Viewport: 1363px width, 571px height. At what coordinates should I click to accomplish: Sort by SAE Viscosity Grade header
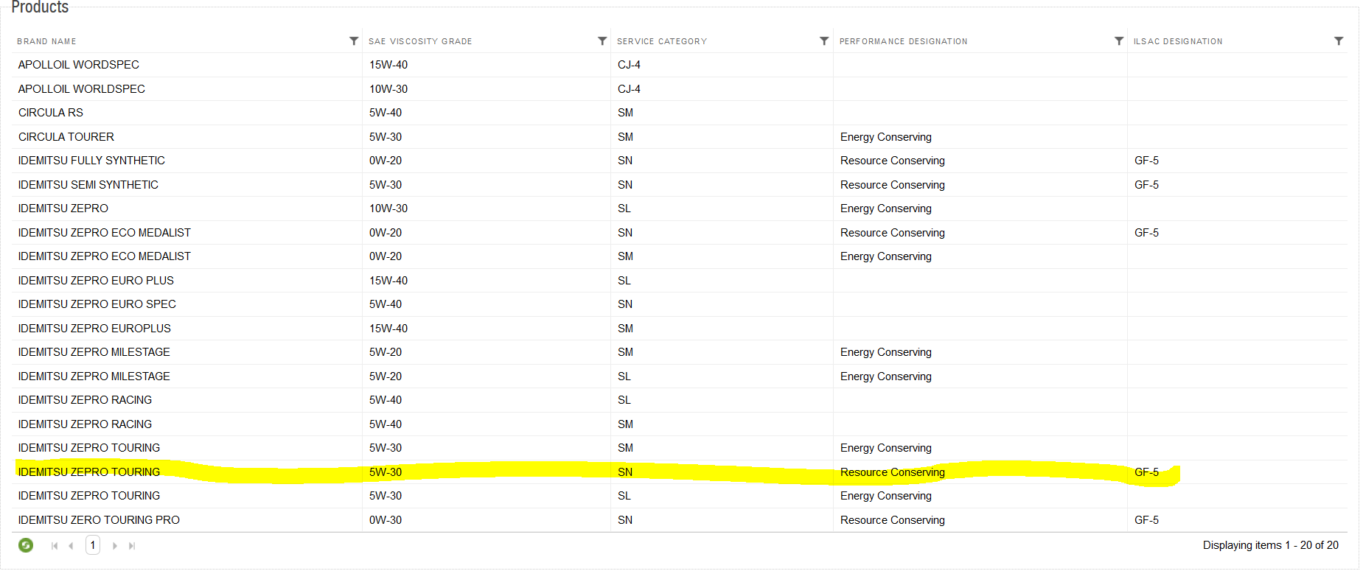420,41
